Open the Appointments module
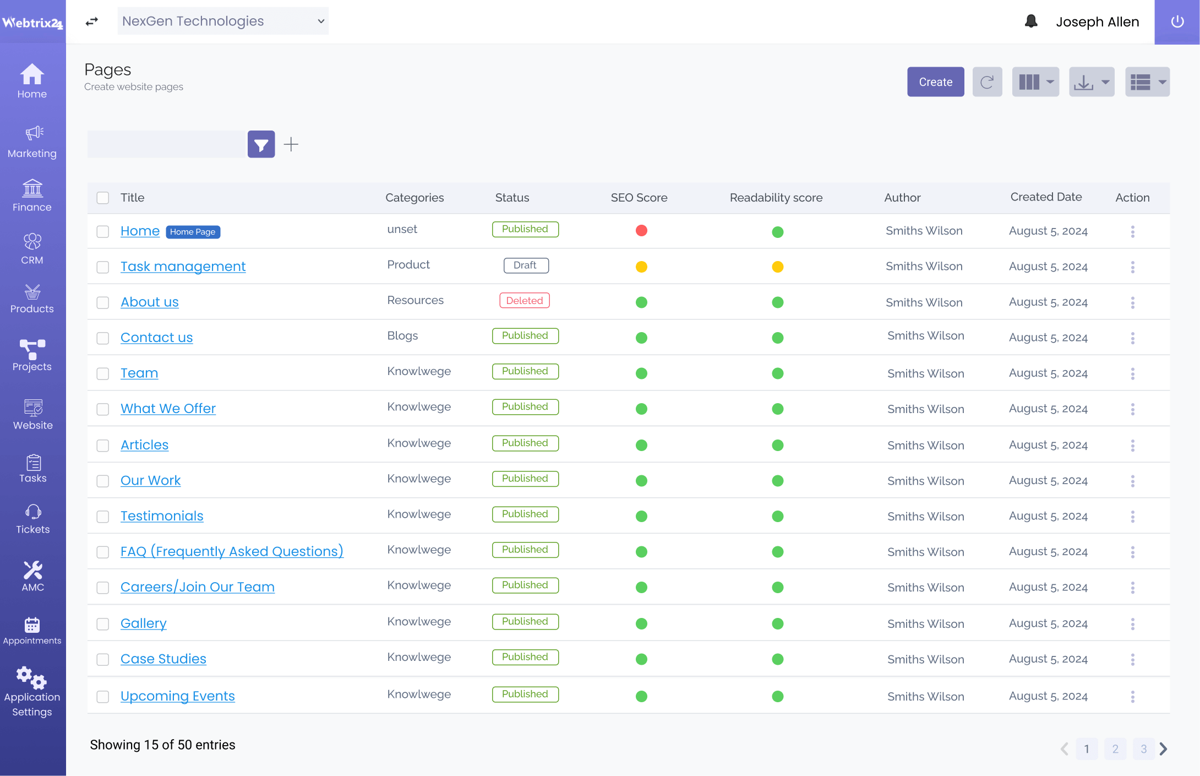The height and width of the screenshot is (776, 1200). click(32, 631)
